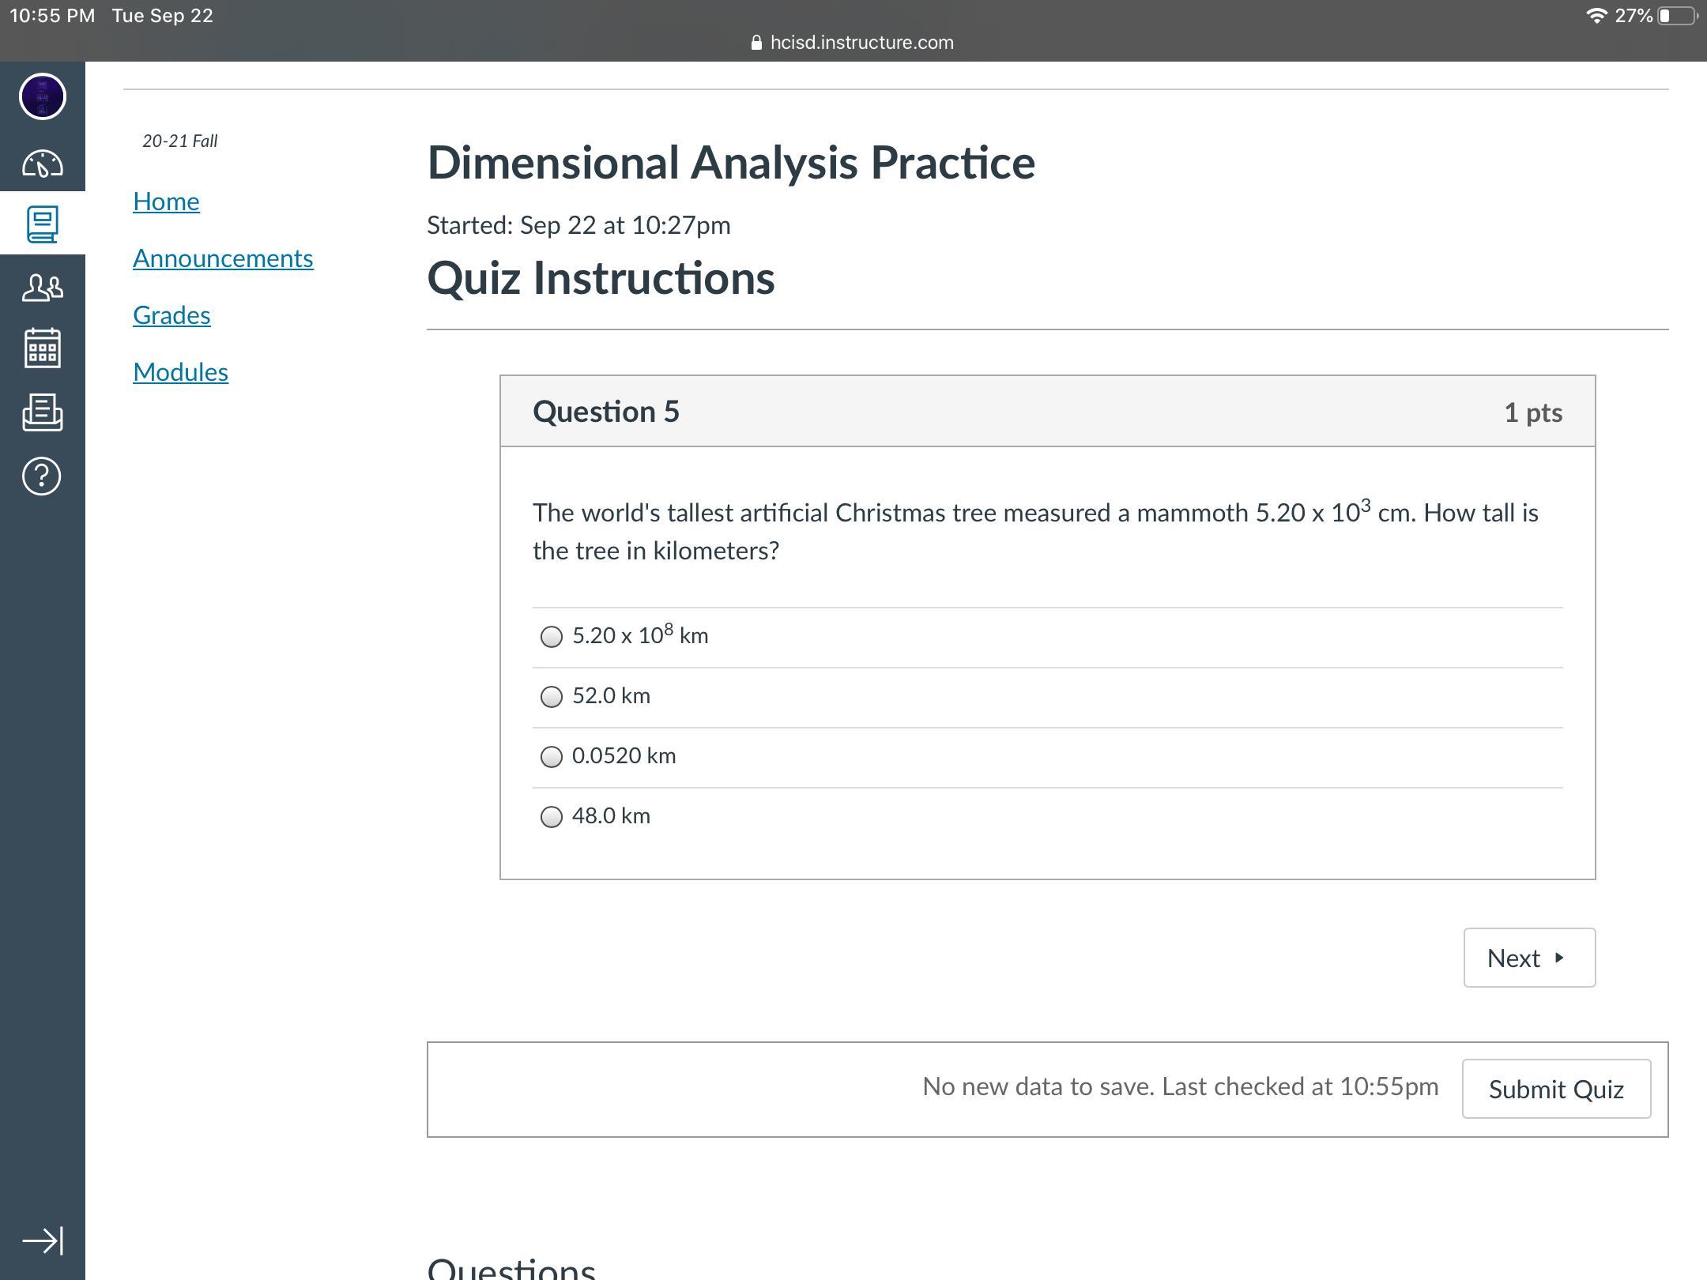Go to the Home course link
Screen dimensions: 1707x1280
tap(166, 201)
